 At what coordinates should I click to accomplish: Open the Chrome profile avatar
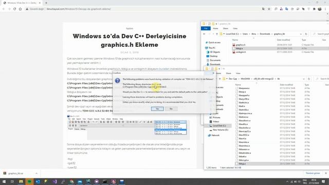point(320,9)
